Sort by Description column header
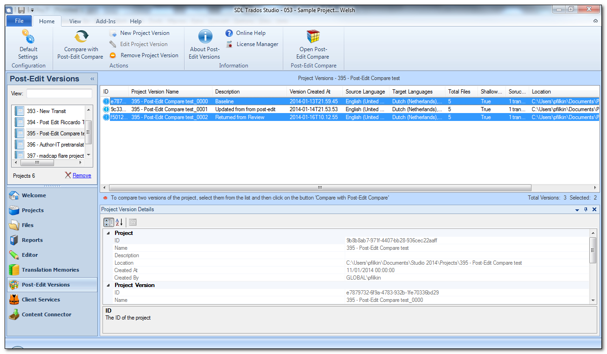 pos(250,92)
